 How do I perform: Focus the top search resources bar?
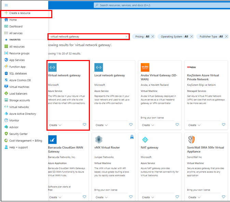click(x=162, y=5)
